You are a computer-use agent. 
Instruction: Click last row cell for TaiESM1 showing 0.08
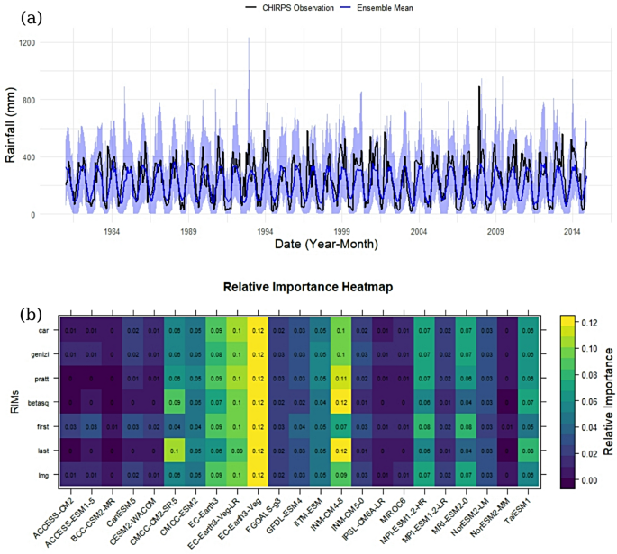tap(528, 451)
